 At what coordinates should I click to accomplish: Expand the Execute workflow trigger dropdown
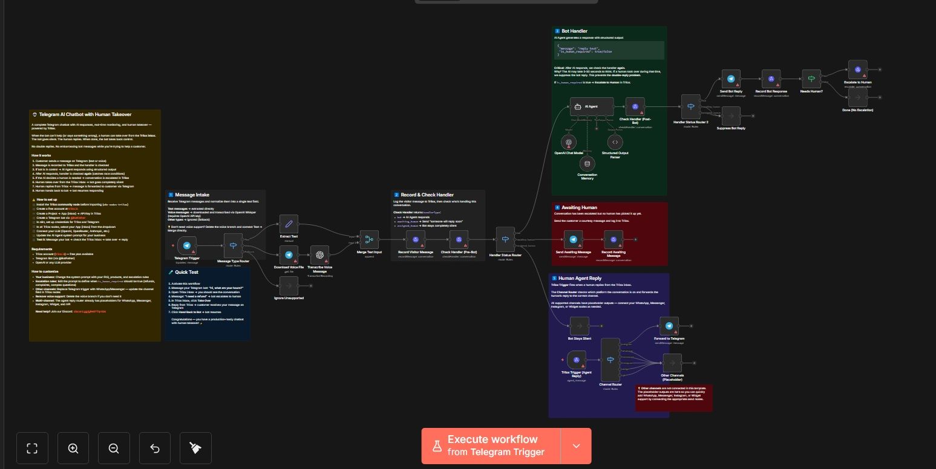(x=576, y=446)
